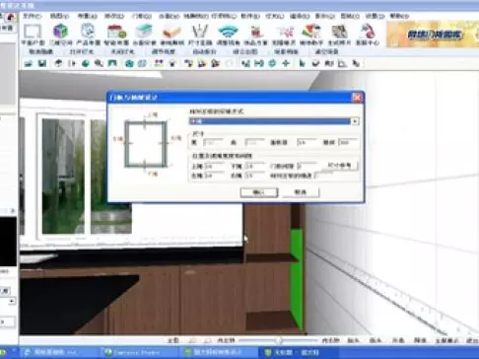The image size is (479, 359).
Task: Click the compass-shaped dimension annotation icon
Action: 200,35
